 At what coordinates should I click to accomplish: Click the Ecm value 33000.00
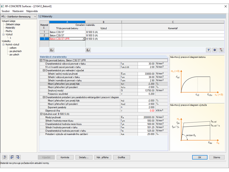[x=146, y=74]
